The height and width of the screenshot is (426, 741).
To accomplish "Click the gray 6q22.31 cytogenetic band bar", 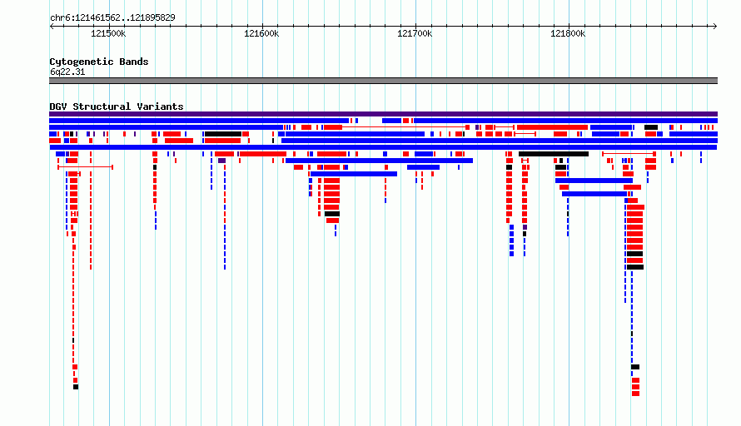I will [x=383, y=81].
